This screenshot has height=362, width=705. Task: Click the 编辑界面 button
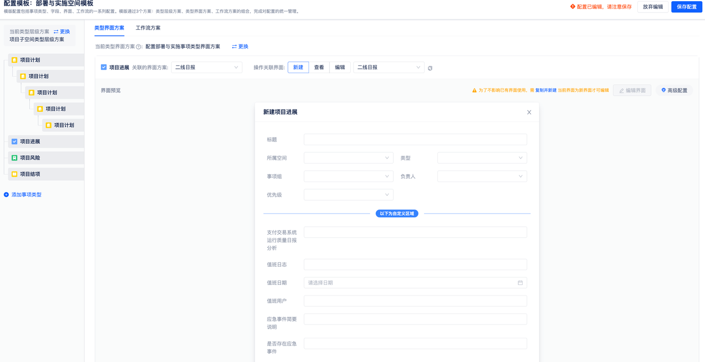pos(632,90)
